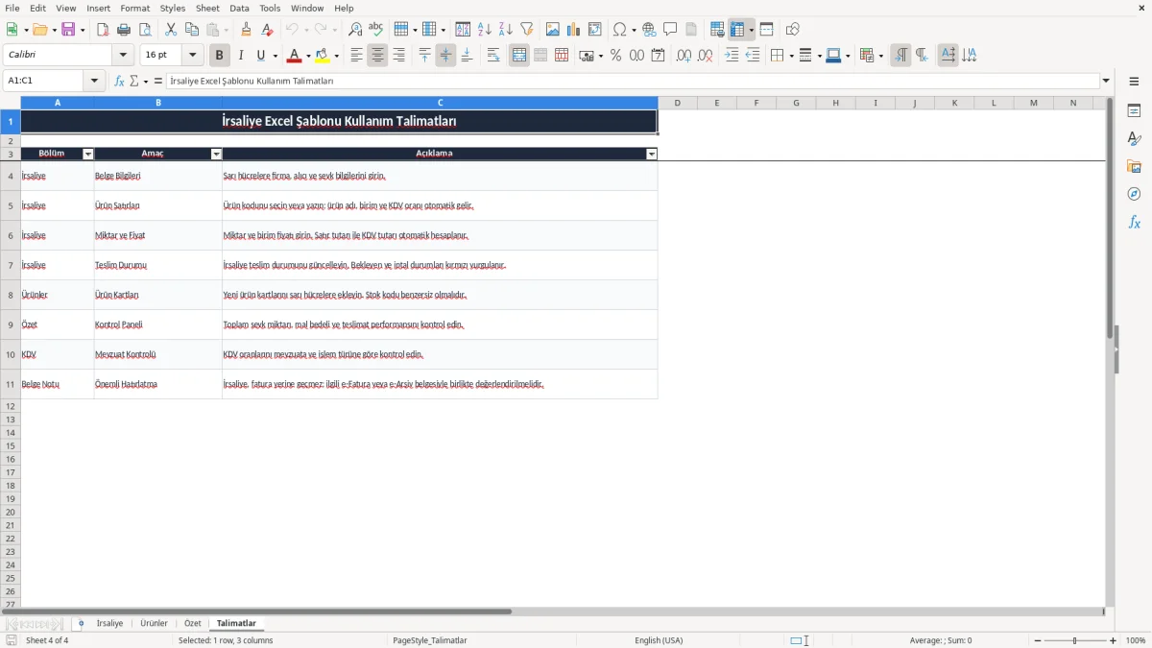This screenshot has height=648, width=1152.
Task: Open the sidebar Gallery panel
Action: click(1134, 167)
